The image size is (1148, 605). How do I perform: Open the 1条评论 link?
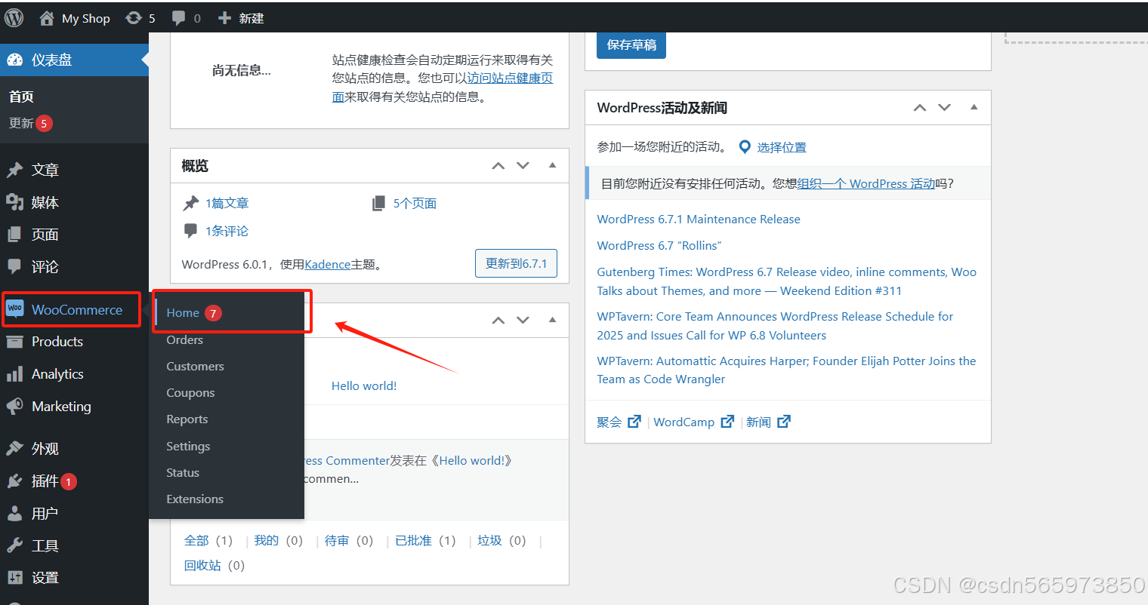227,231
